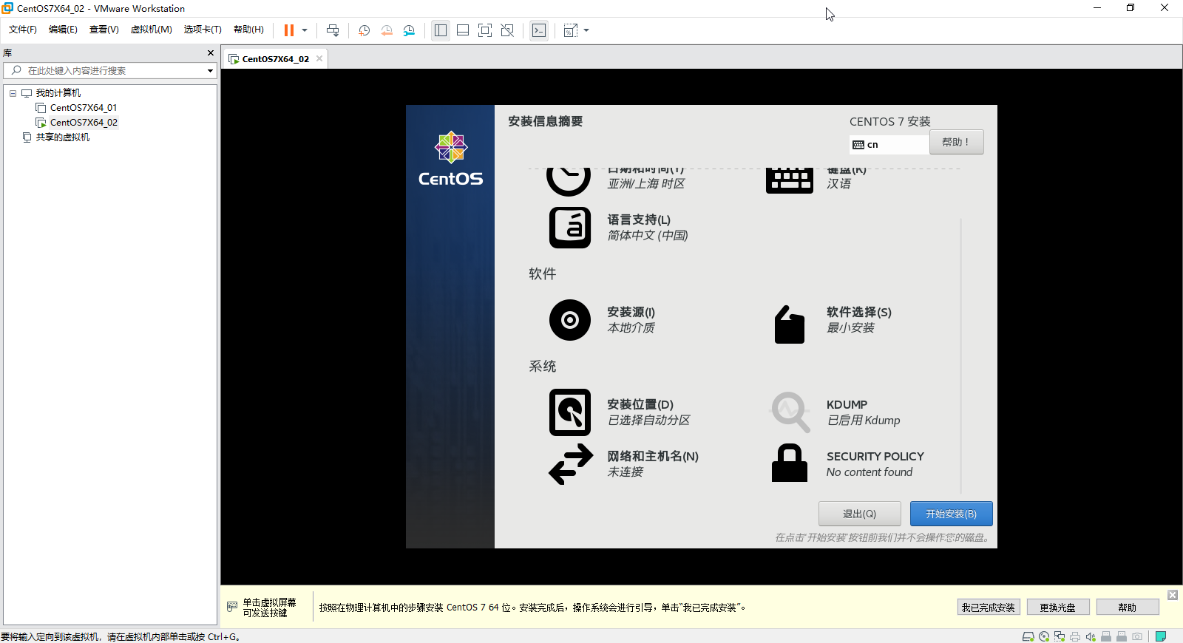Click the teal message log icon

(1161, 636)
